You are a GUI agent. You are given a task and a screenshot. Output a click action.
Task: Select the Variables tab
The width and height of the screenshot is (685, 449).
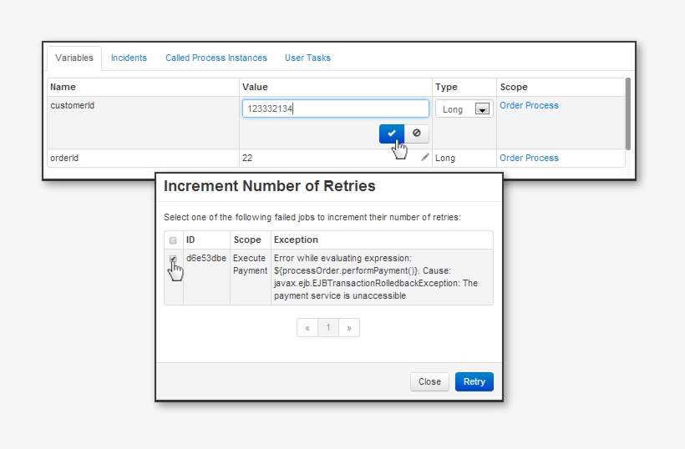click(74, 58)
